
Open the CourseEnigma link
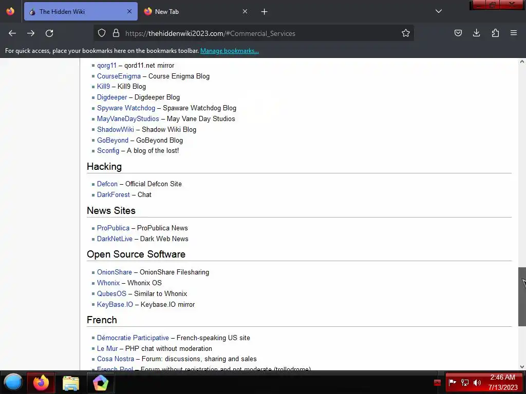point(119,76)
